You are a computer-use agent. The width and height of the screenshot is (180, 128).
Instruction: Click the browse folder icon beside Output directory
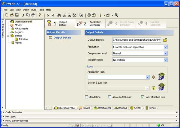pos(165,40)
